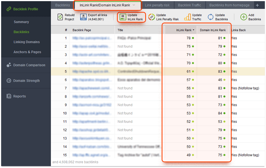Image resolution: width=266 pixels, height=168 pixels.
Task: Click the Domain Strength gauge icon
Action: [9, 80]
